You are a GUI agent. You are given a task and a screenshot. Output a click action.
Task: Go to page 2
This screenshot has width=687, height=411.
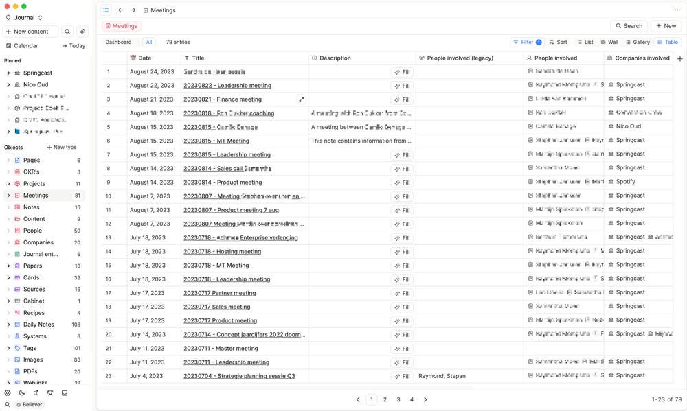[x=385, y=399]
